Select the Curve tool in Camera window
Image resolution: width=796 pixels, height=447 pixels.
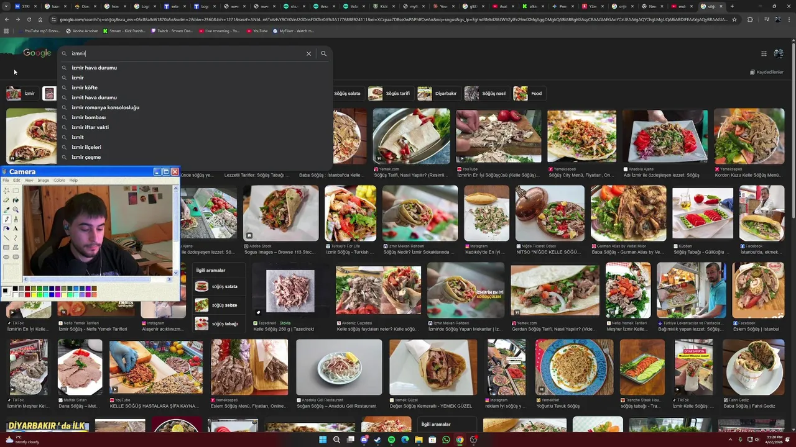[x=16, y=238]
